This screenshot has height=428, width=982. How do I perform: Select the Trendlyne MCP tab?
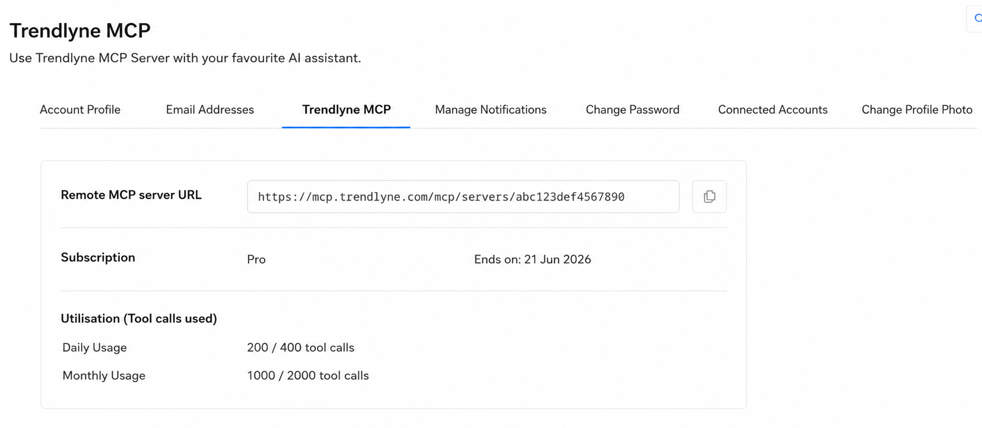[346, 110]
